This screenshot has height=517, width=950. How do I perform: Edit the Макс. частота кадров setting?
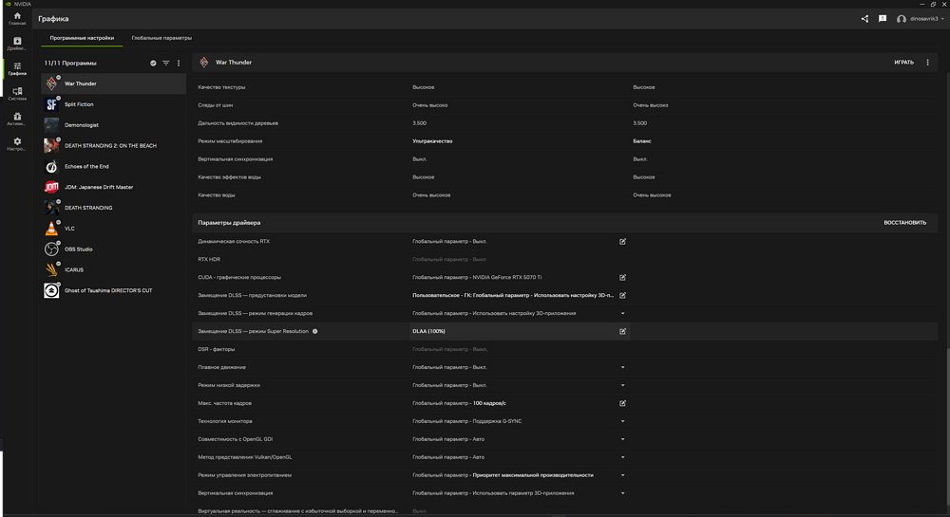(623, 403)
